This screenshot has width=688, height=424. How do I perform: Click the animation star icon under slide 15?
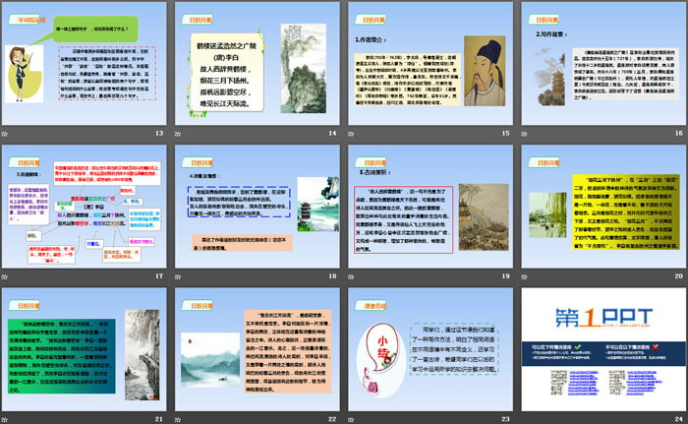click(351, 134)
